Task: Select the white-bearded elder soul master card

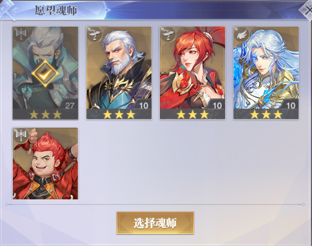Action: pos(119,73)
